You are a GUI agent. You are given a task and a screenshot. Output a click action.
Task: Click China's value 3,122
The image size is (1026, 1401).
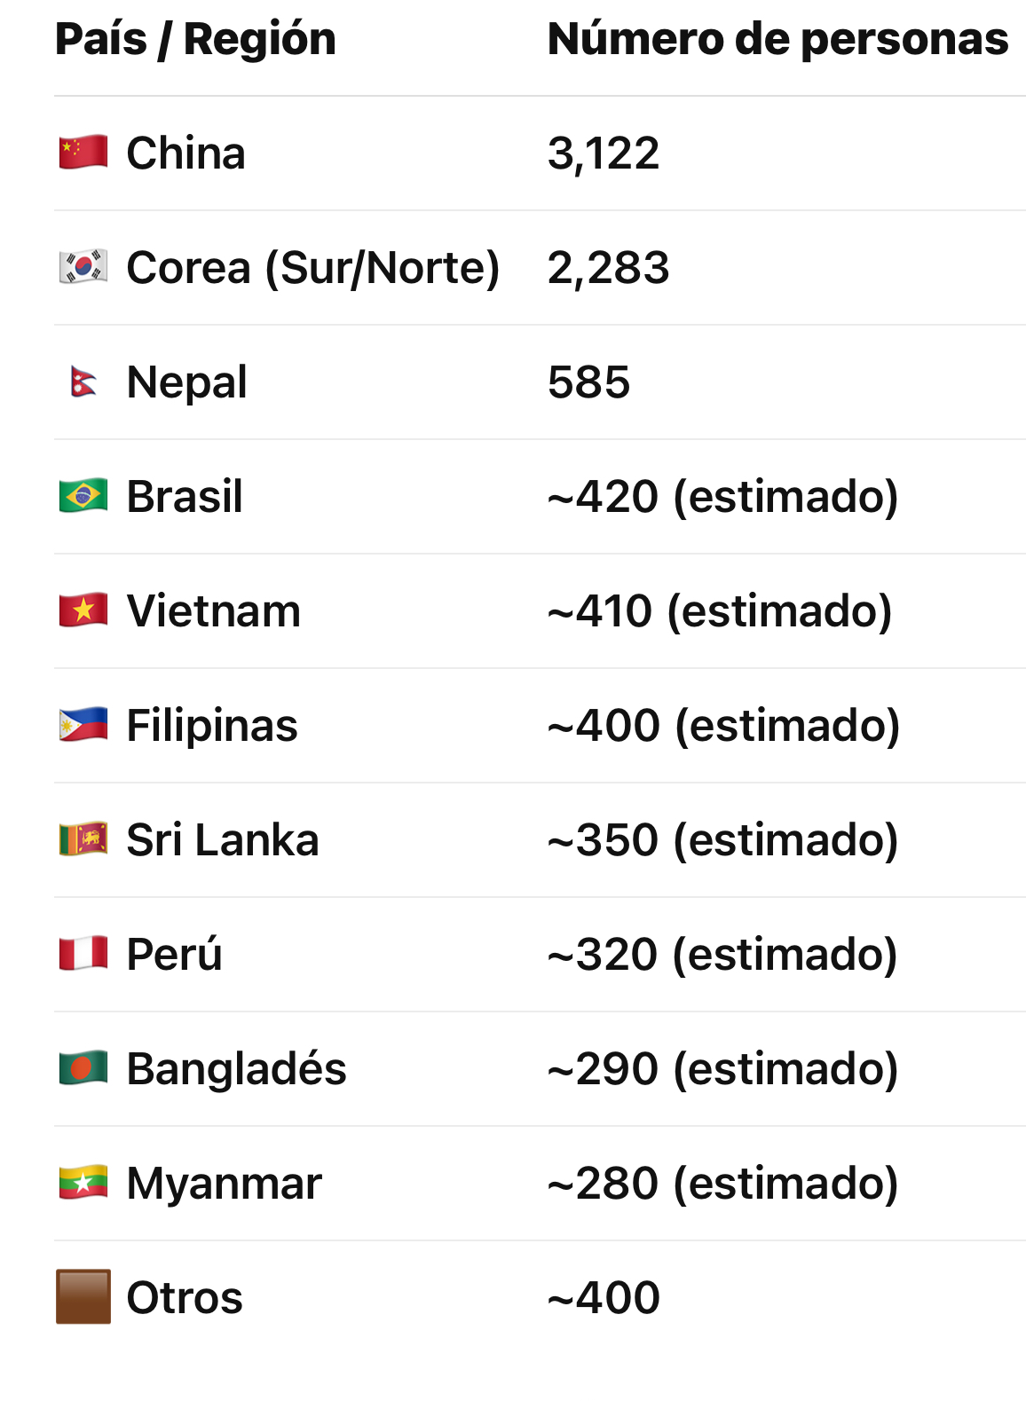point(604,153)
